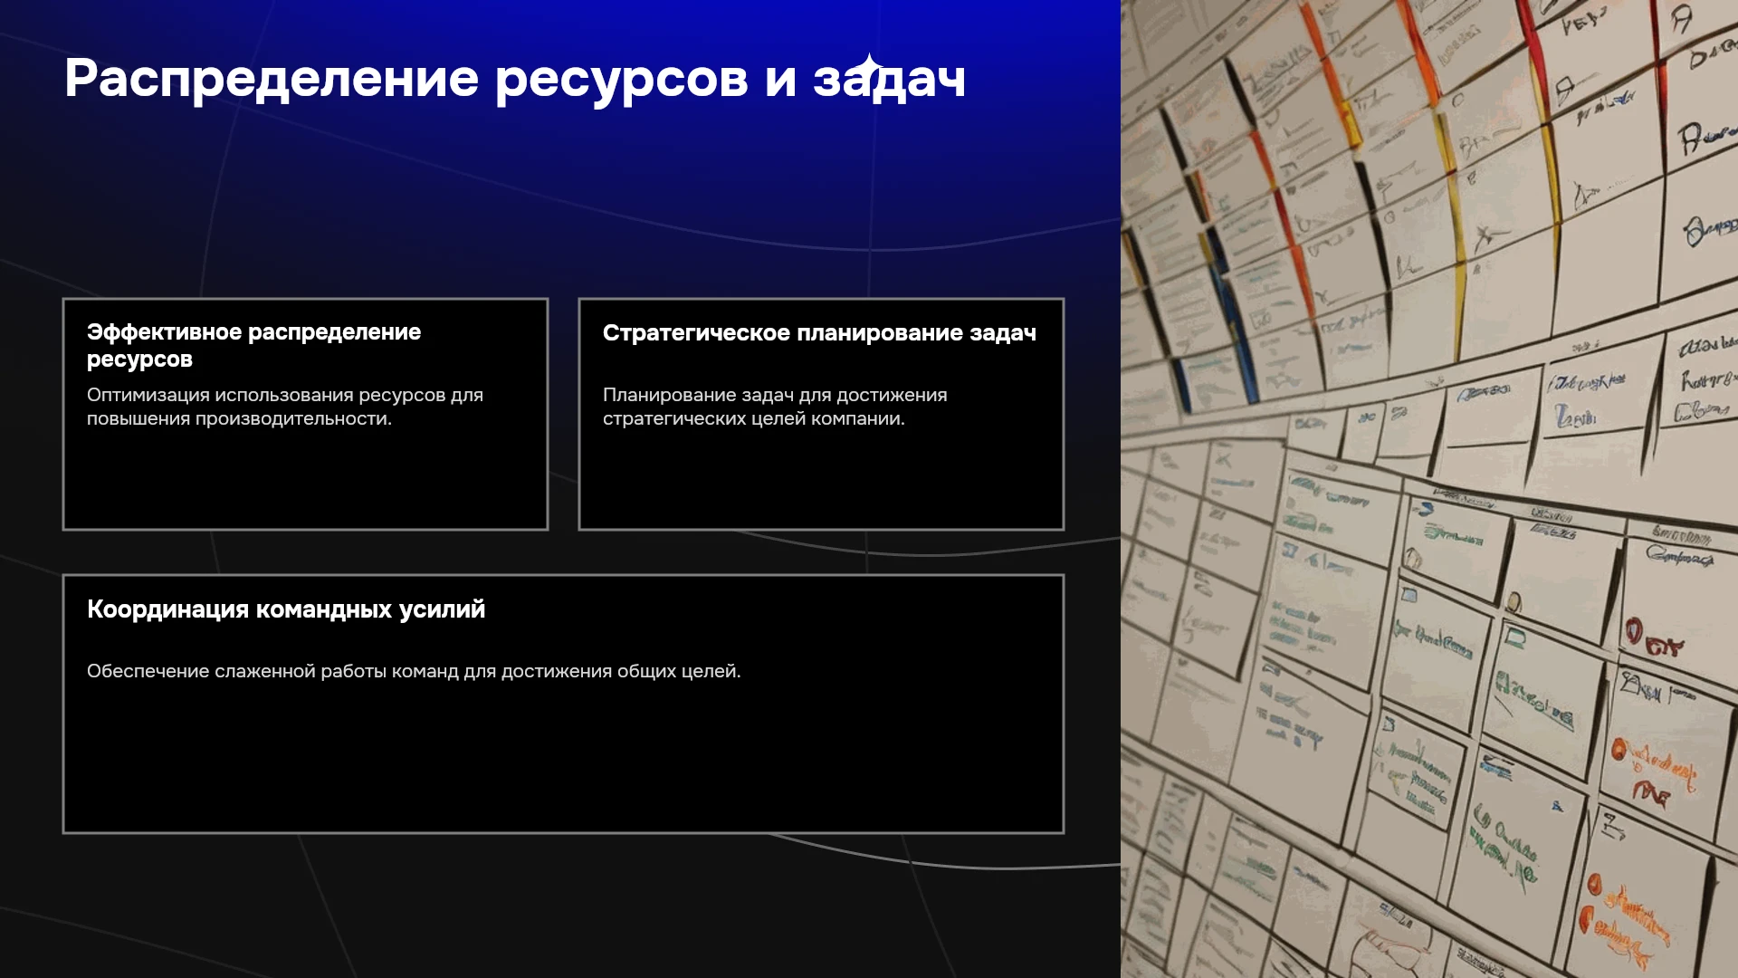Click blank space inside the "Эффективное распределение" card
Screen dimensions: 1738x978
pos(305,480)
